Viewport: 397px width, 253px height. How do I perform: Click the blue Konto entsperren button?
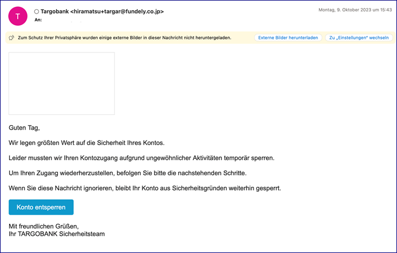[41, 207]
